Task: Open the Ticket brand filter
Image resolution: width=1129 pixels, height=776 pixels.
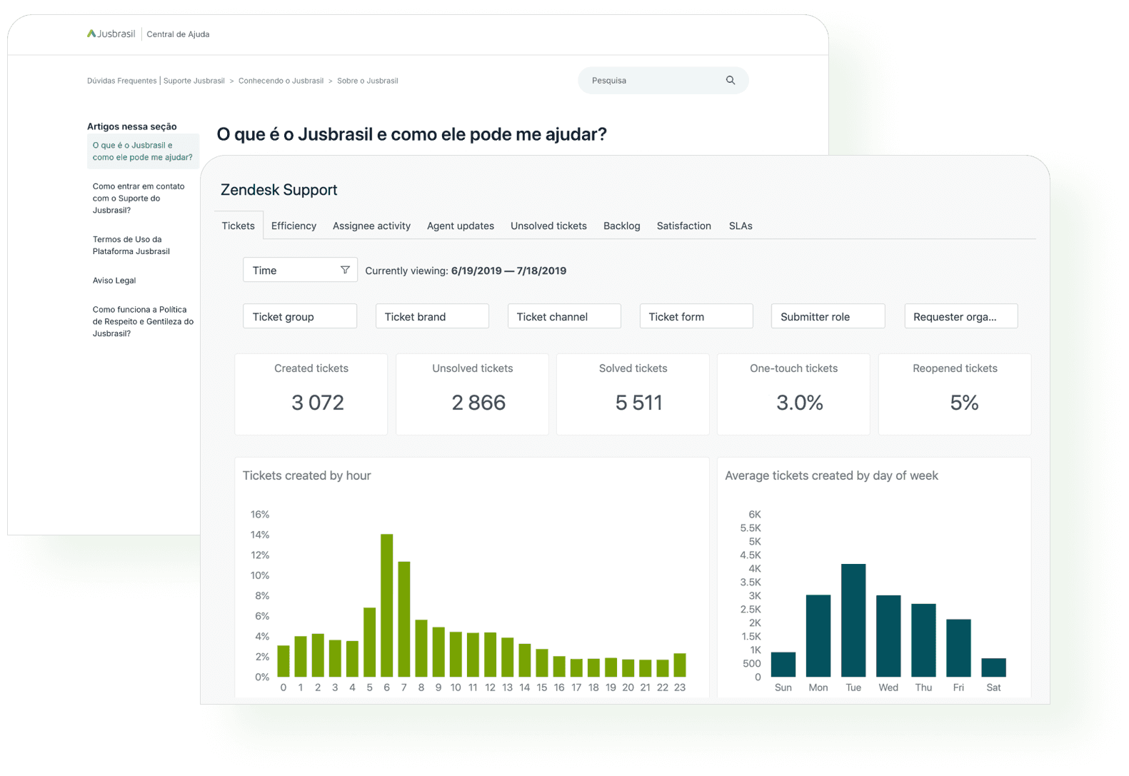Action: (x=432, y=316)
